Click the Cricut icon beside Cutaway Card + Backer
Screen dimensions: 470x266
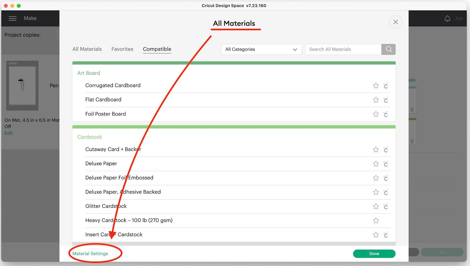386,150
